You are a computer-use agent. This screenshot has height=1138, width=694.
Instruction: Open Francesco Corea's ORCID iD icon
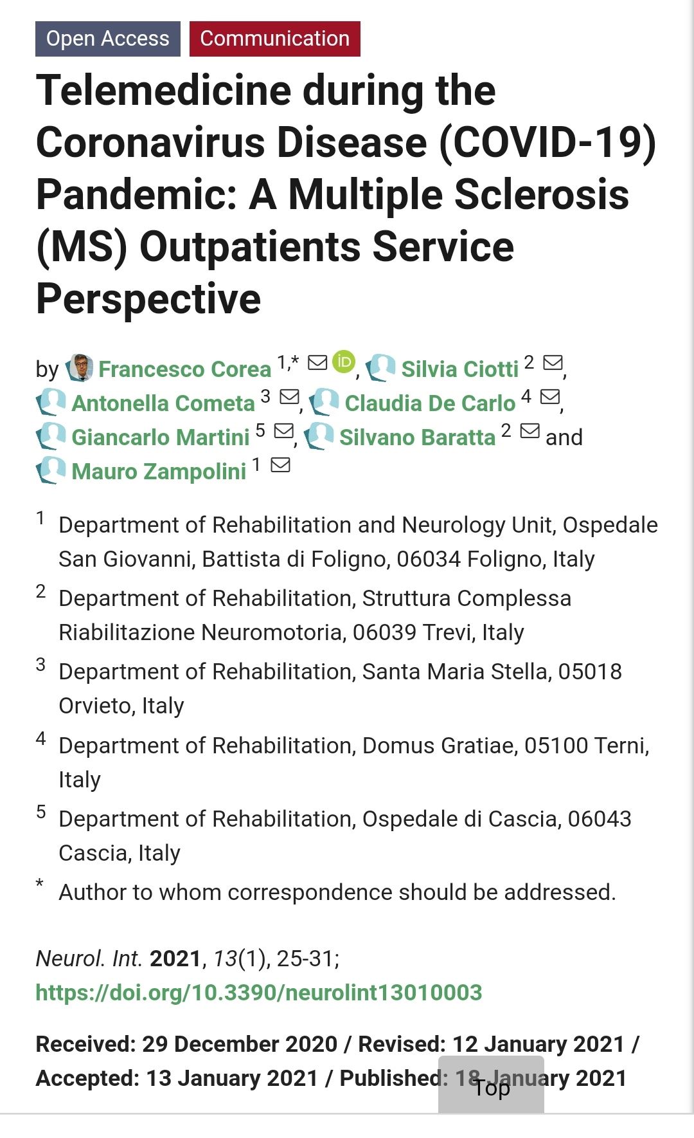[344, 362]
